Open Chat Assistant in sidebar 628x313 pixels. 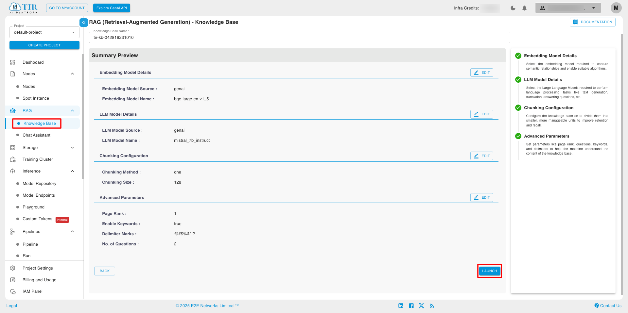36,135
